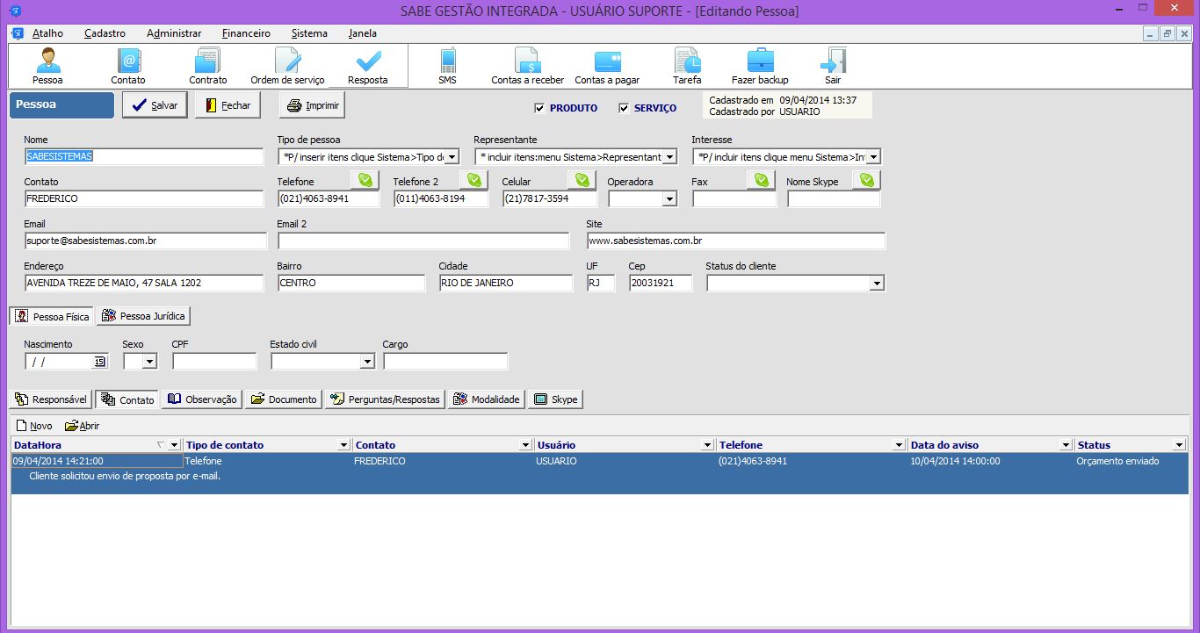Screen dimensions: 1200x633
Task: Click the call icon beside Telefone
Action: tap(365, 180)
